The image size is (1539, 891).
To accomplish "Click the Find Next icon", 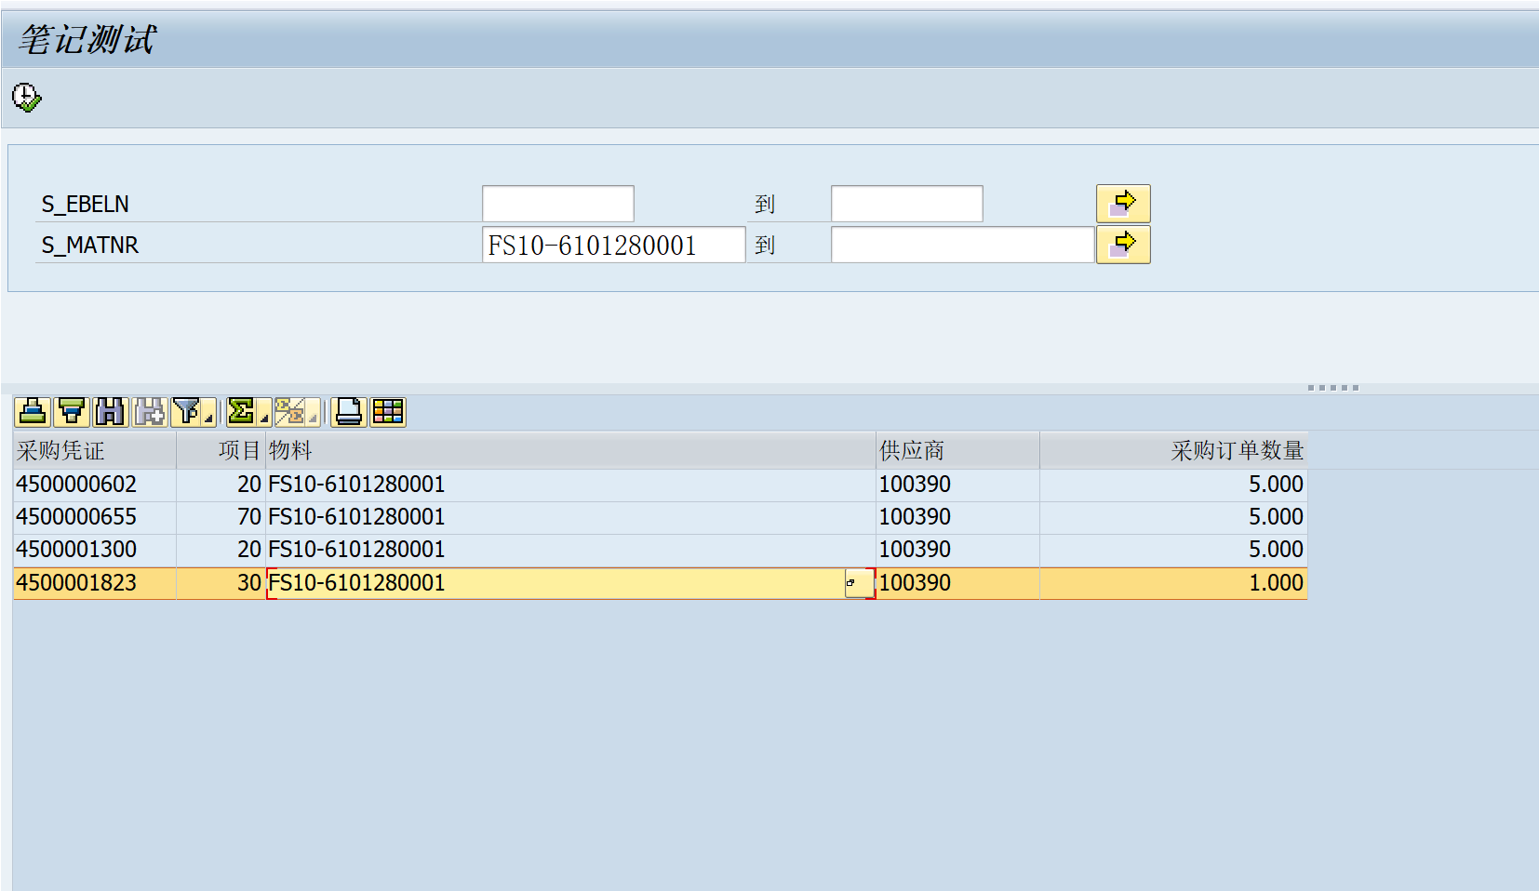I will coord(151,412).
